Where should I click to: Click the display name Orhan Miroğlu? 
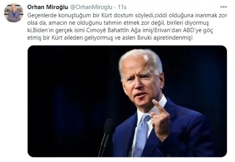pyautogui.click(x=48, y=7)
